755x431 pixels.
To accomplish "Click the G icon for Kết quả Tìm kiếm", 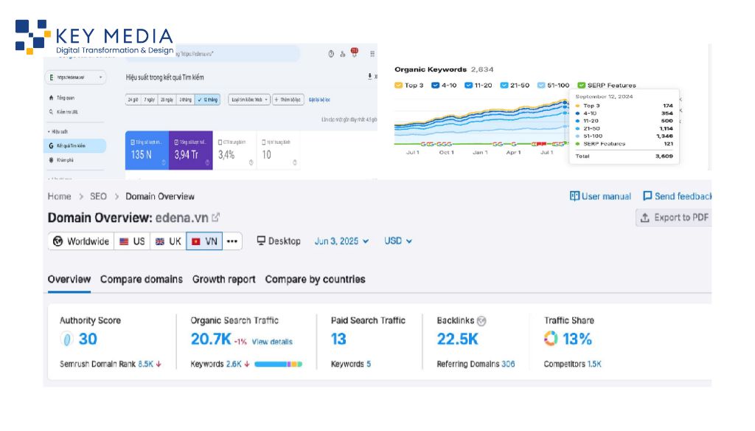I will tap(51, 145).
